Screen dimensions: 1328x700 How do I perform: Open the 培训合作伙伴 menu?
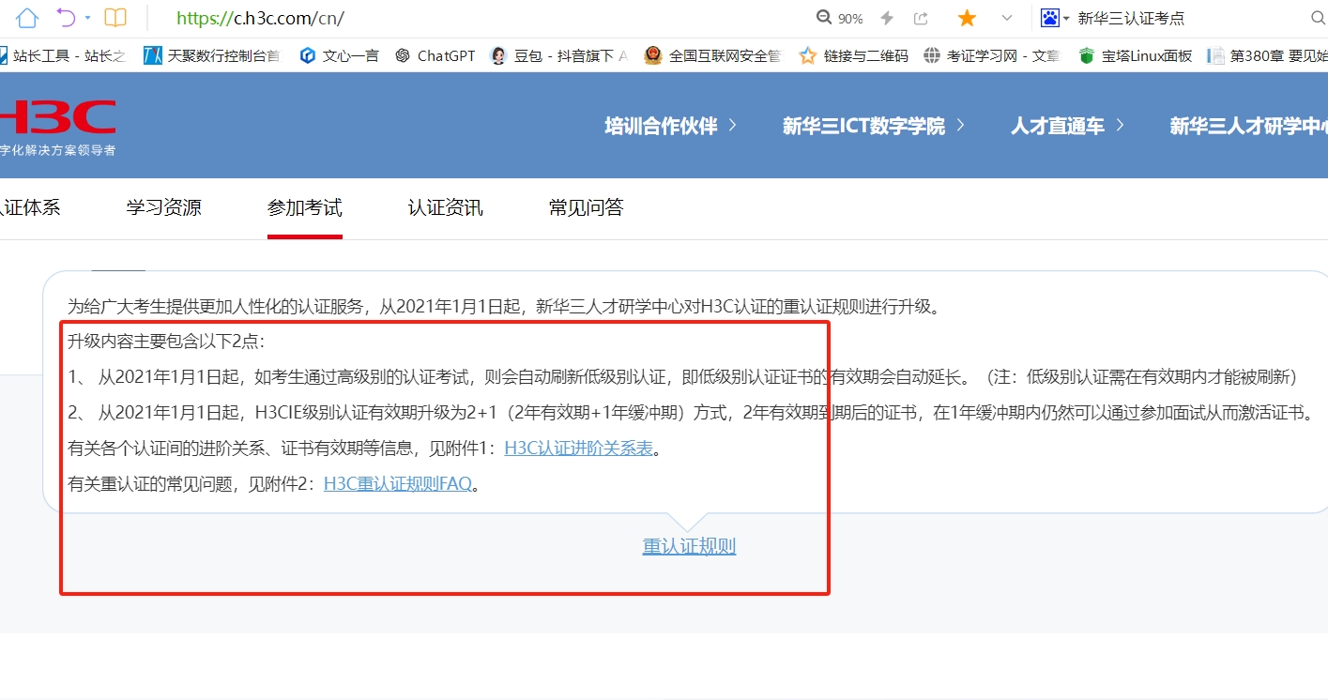pos(670,126)
